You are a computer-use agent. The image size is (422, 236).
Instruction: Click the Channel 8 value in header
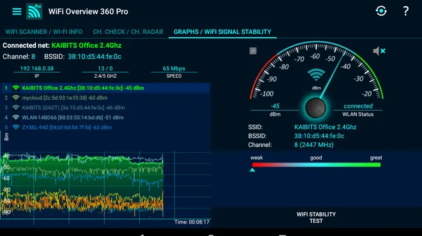point(33,56)
